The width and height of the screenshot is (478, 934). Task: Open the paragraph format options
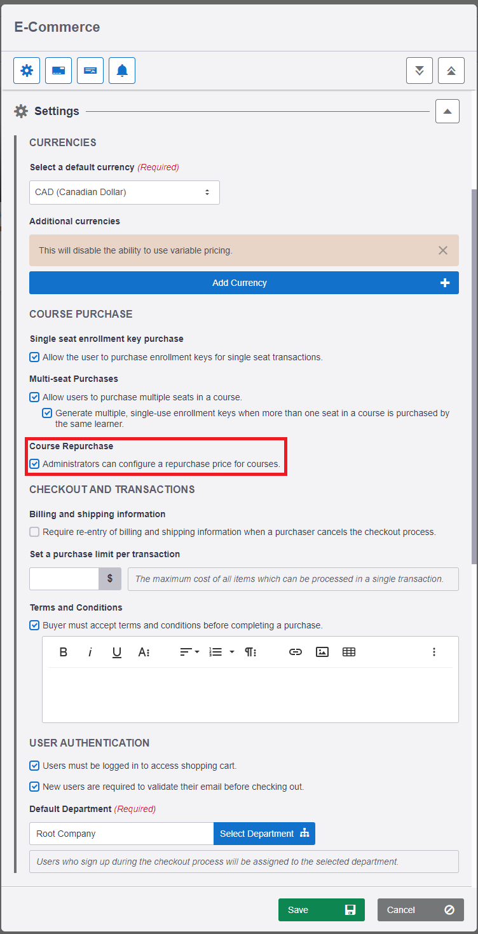pyautogui.click(x=250, y=652)
